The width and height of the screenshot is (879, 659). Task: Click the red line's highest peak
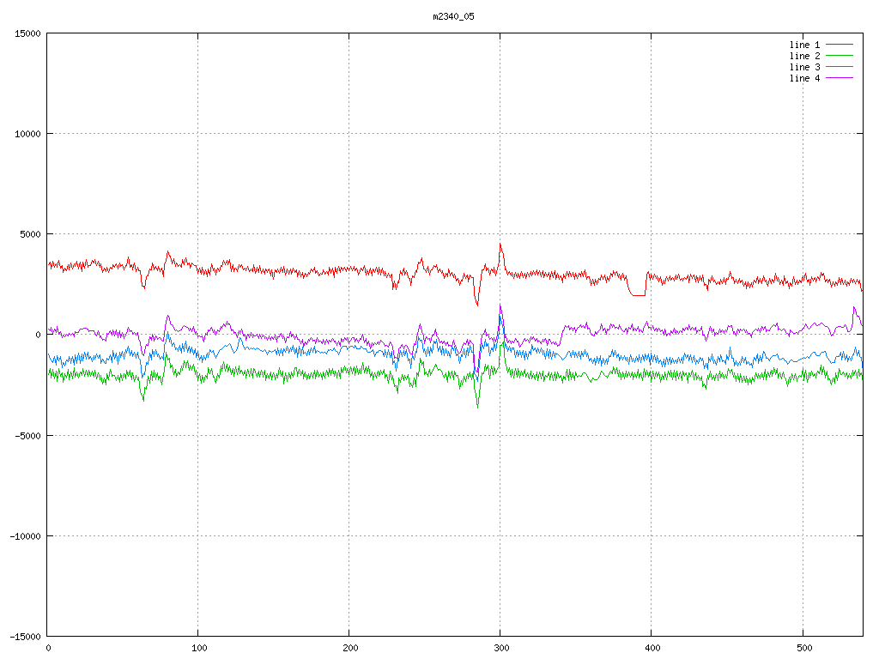[x=500, y=244]
